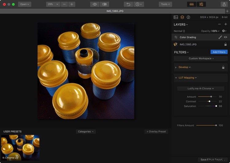Viewport: 230px width, 163px height.
Task: Collapse the LAYERS section header
Action: tap(181, 24)
